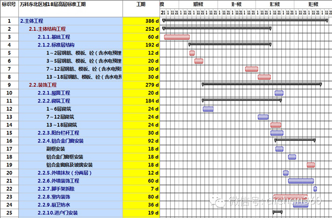Click the blue 铝合金门窗框安装 Gantt bar

click(292, 157)
